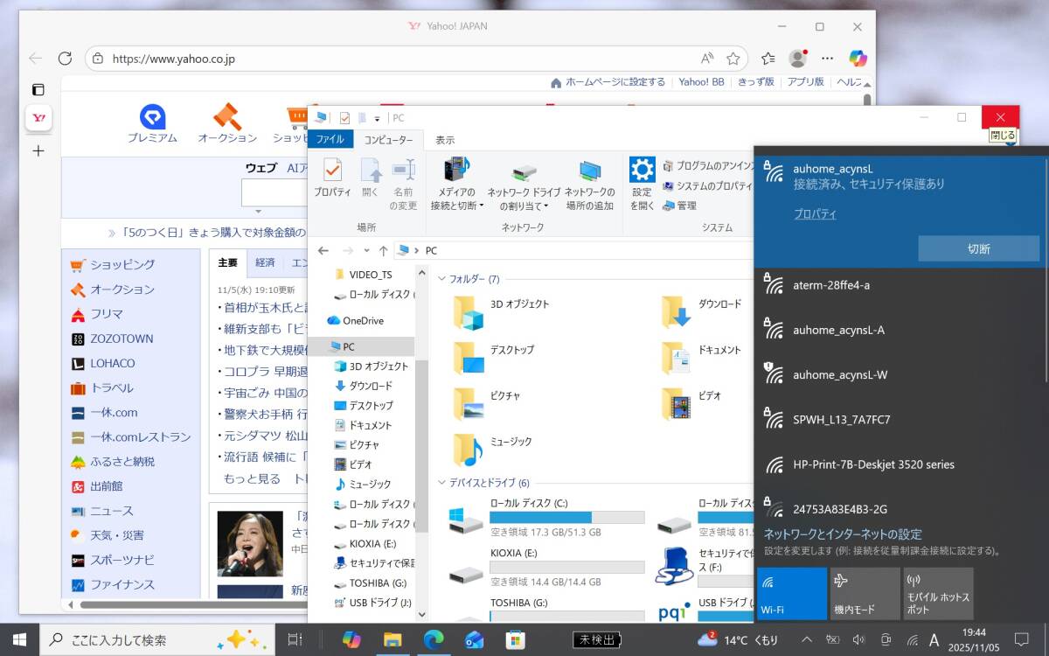Click ネットワークの場所の追加 ribbon icon
This screenshot has height=656, width=1049.
click(x=589, y=185)
